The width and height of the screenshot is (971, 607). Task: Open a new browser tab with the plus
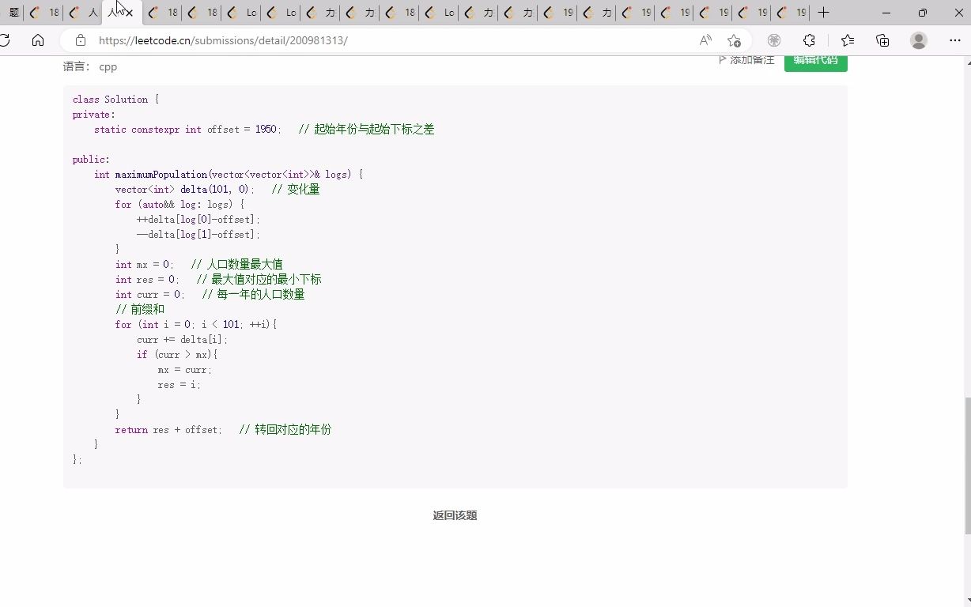(x=823, y=13)
